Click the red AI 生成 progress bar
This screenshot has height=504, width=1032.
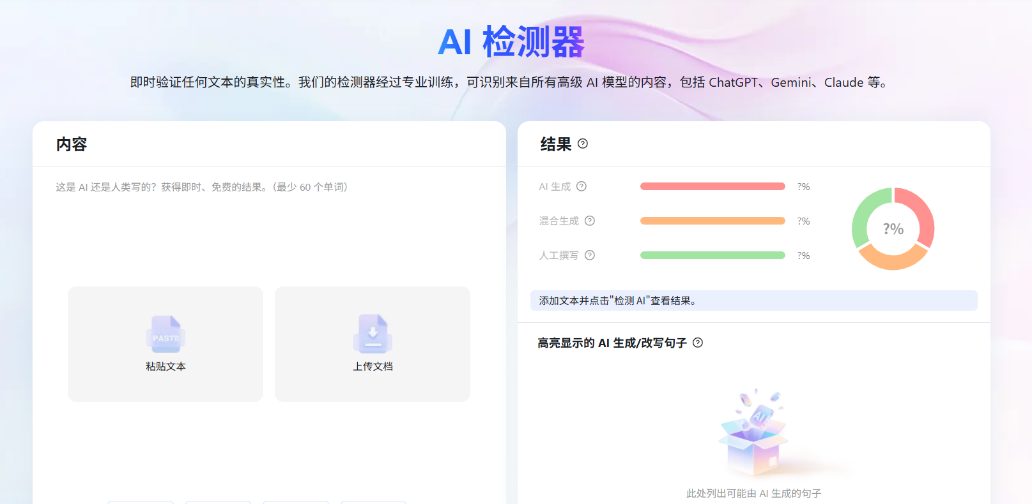click(712, 186)
